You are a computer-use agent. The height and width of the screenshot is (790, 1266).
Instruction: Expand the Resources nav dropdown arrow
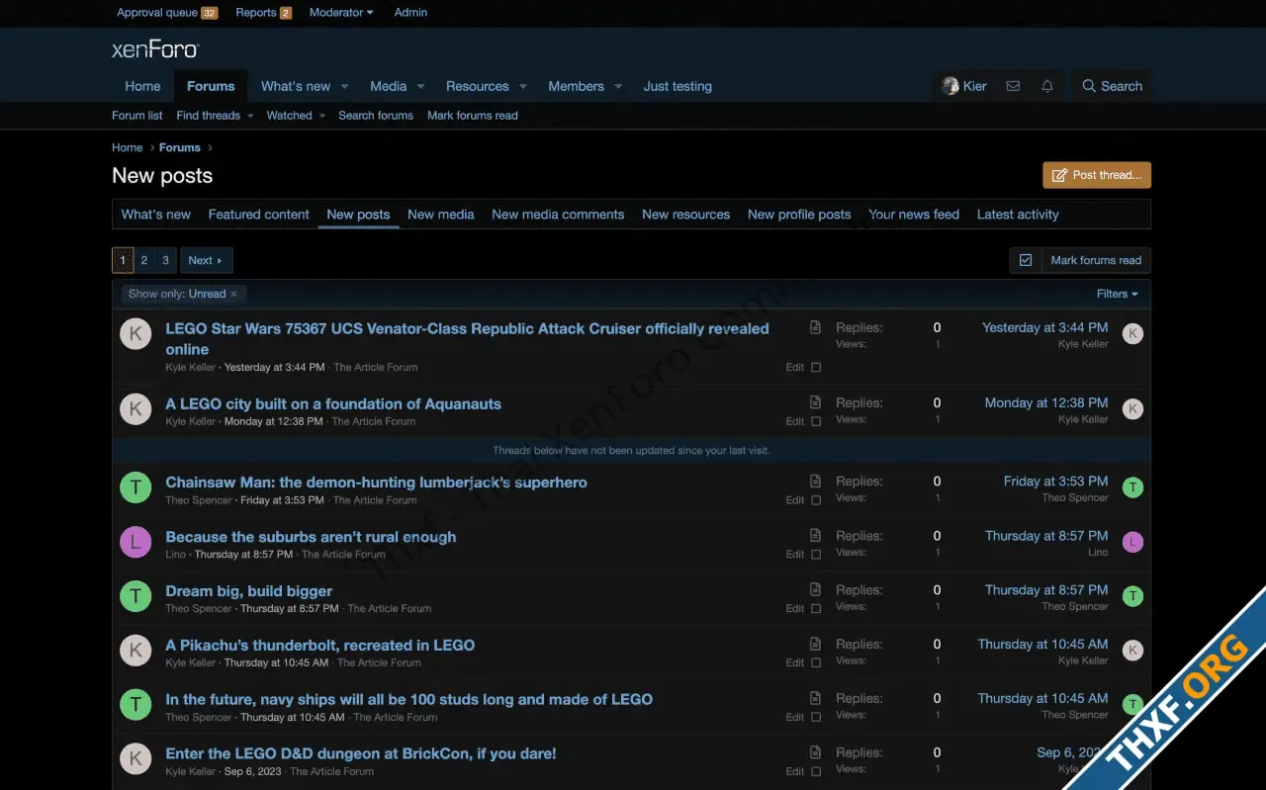(522, 87)
